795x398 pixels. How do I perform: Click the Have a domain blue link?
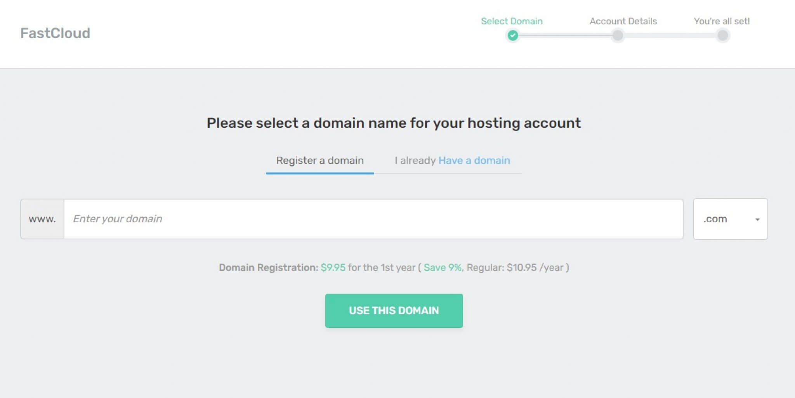coord(474,160)
